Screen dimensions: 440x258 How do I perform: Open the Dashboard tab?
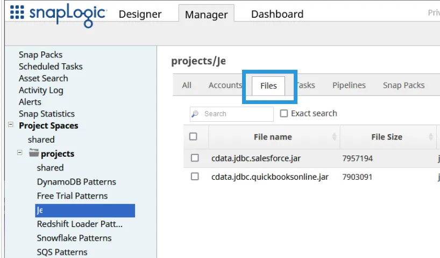(x=277, y=14)
